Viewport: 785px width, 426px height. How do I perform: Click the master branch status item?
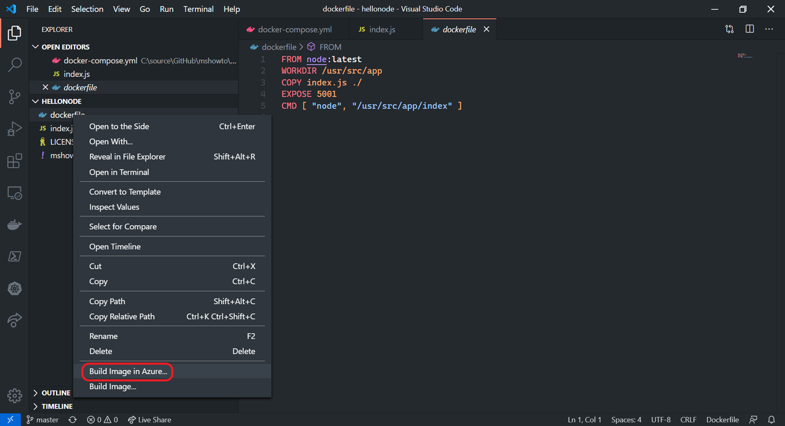point(42,419)
